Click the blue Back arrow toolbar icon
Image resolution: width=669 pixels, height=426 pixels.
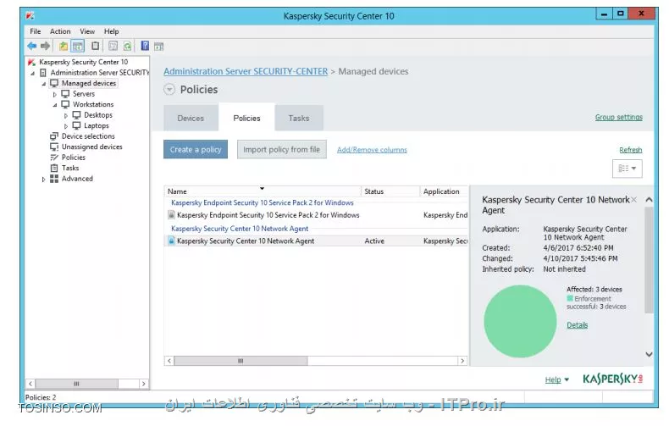pos(31,46)
